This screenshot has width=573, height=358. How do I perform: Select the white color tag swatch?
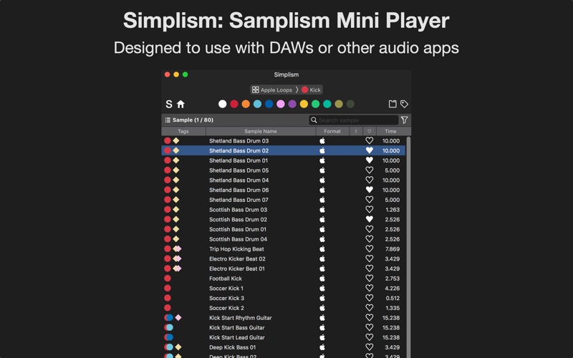pos(222,104)
